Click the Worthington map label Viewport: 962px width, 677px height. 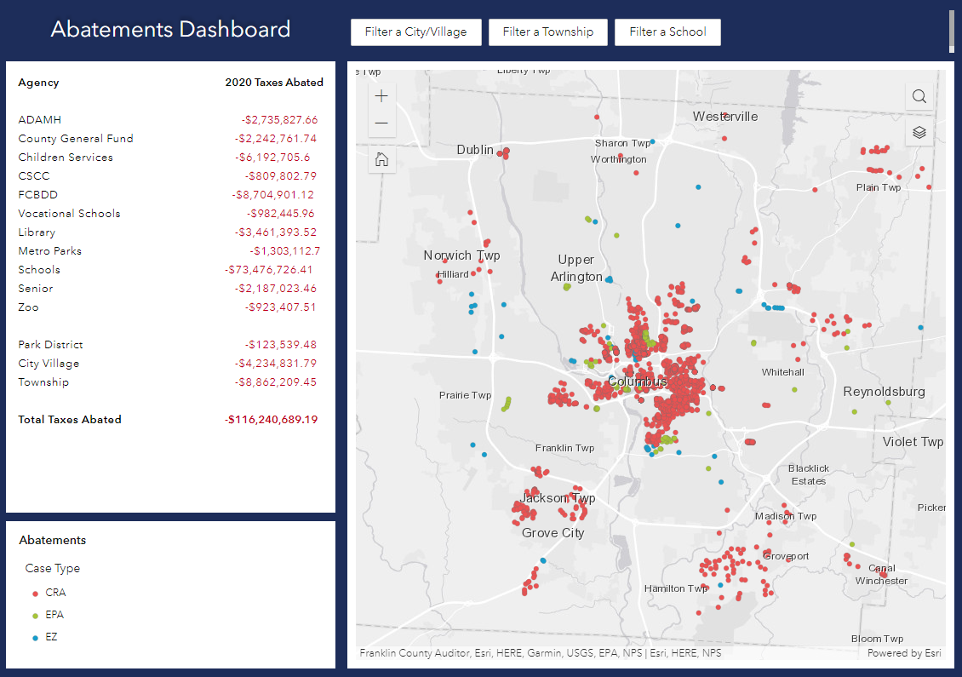click(x=618, y=159)
